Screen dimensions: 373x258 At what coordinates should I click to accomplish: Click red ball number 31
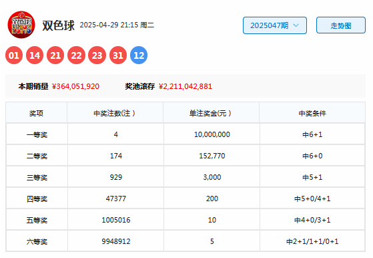tap(118, 55)
